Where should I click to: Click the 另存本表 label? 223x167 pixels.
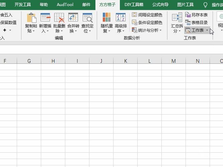(x=200, y=15)
